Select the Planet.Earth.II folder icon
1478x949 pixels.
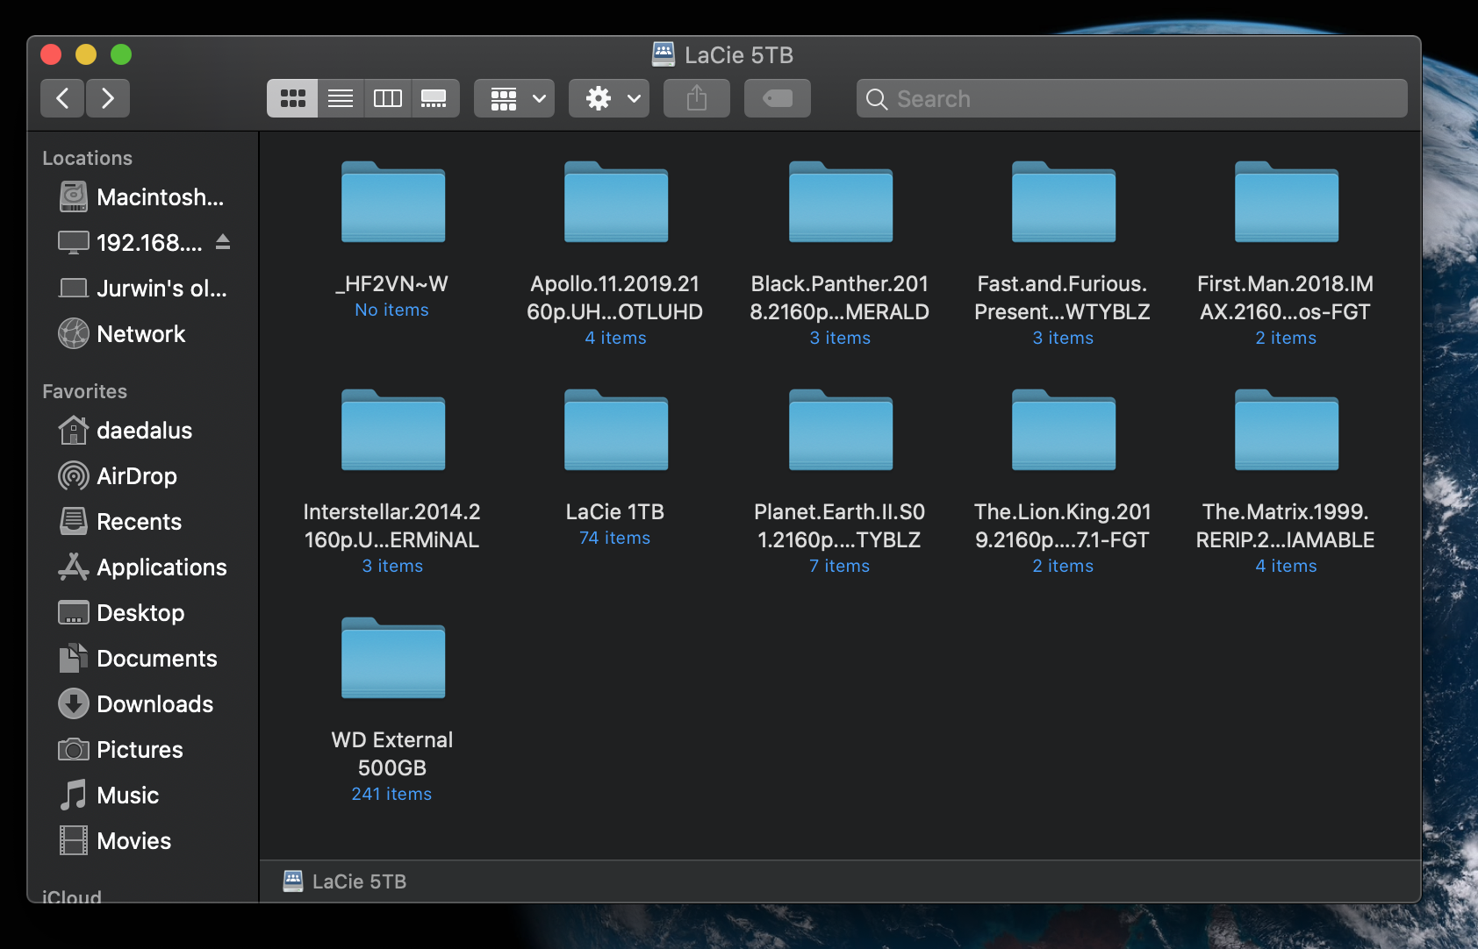click(x=841, y=430)
